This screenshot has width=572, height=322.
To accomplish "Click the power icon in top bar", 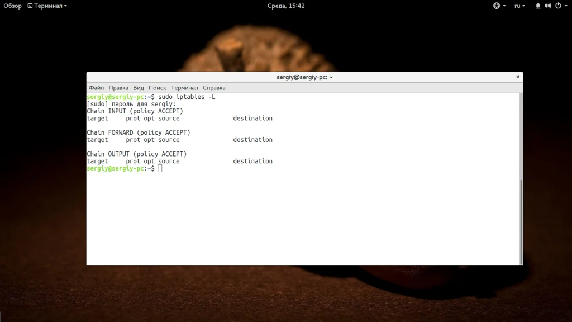I will click(x=558, y=6).
